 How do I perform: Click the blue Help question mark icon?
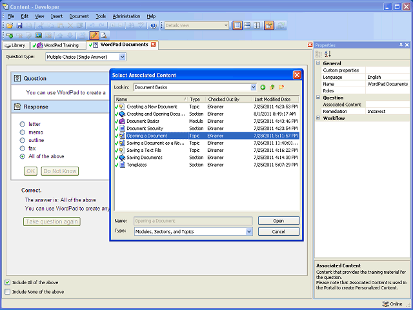point(154,26)
